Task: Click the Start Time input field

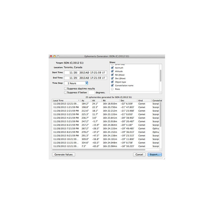Action: pyautogui.click(x=85, y=72)
